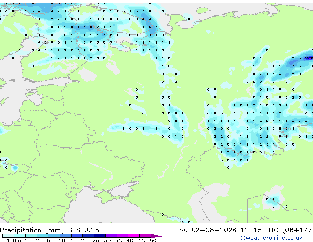Click the 0.5–1 mm legend color swatch
Screen dimensions: 313x242
click(20, 236)
